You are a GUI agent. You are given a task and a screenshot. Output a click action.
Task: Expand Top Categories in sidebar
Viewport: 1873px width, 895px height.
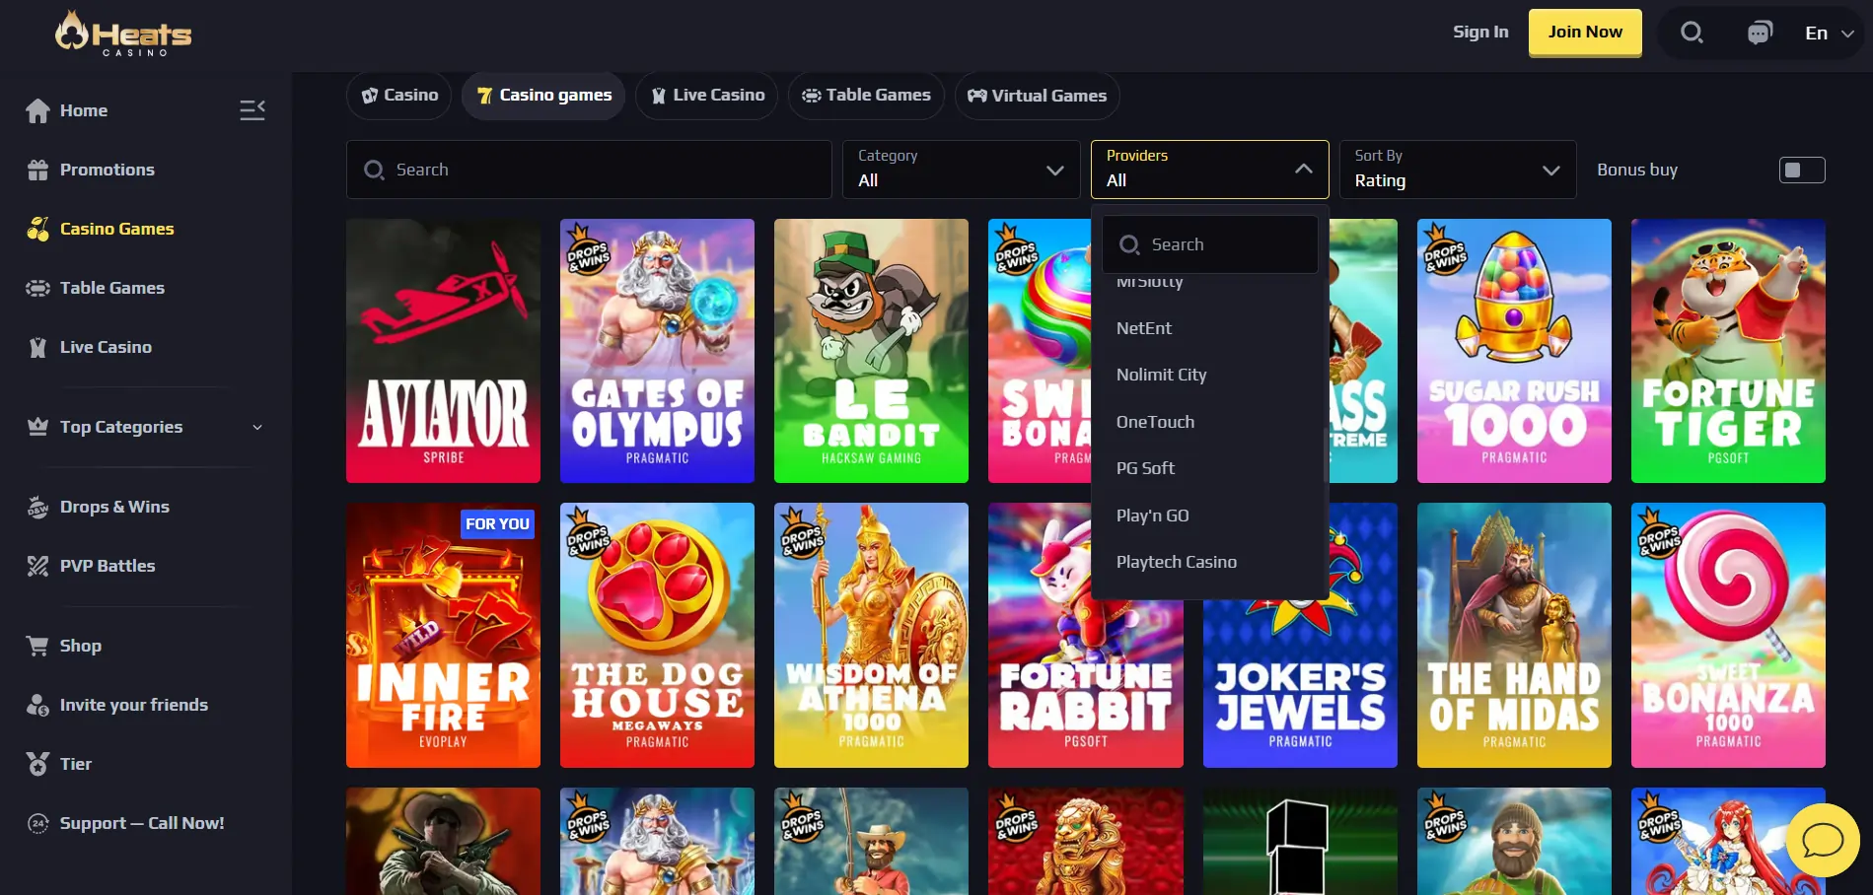click(146, 427)
